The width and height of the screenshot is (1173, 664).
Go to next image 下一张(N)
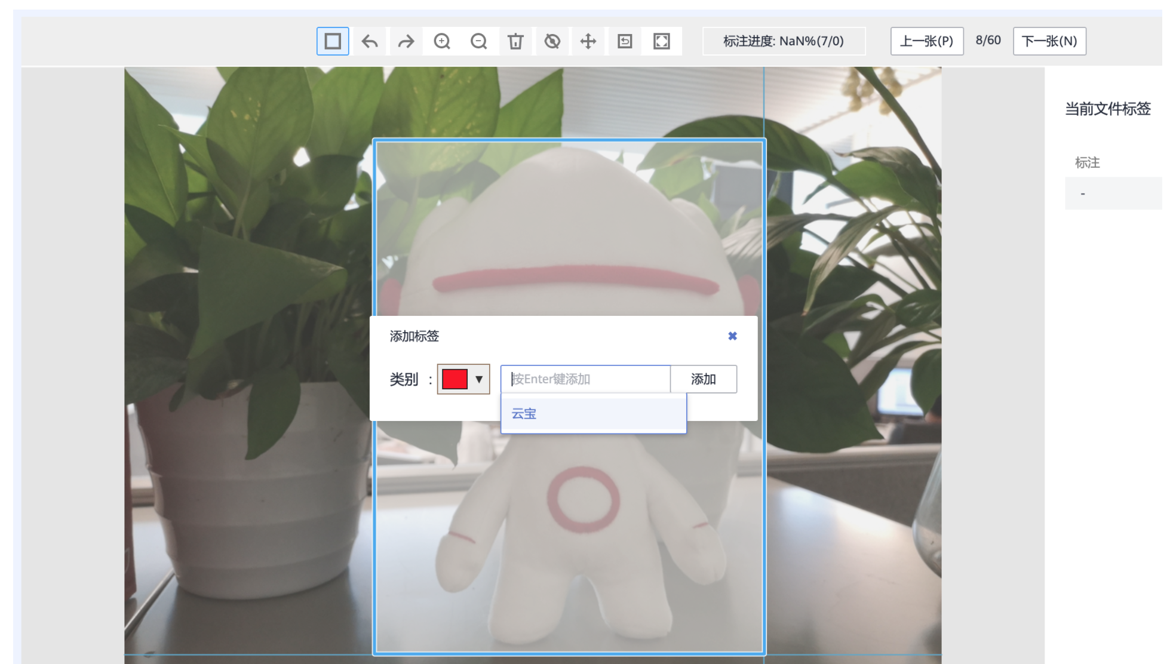[x=1049, y=41]
